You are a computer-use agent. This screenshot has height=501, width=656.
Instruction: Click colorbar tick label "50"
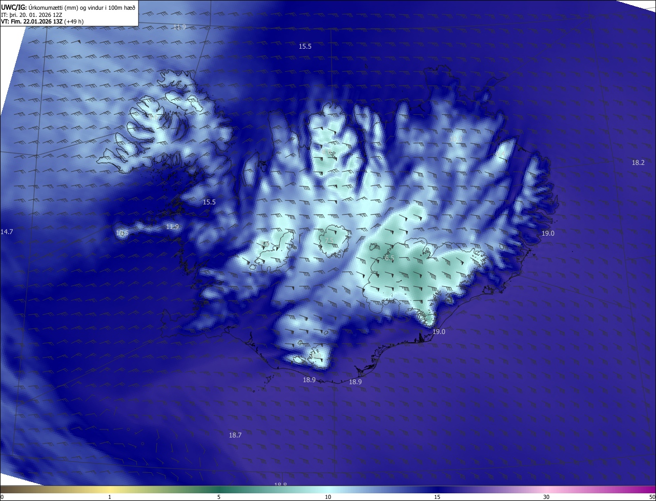[652, 497]
